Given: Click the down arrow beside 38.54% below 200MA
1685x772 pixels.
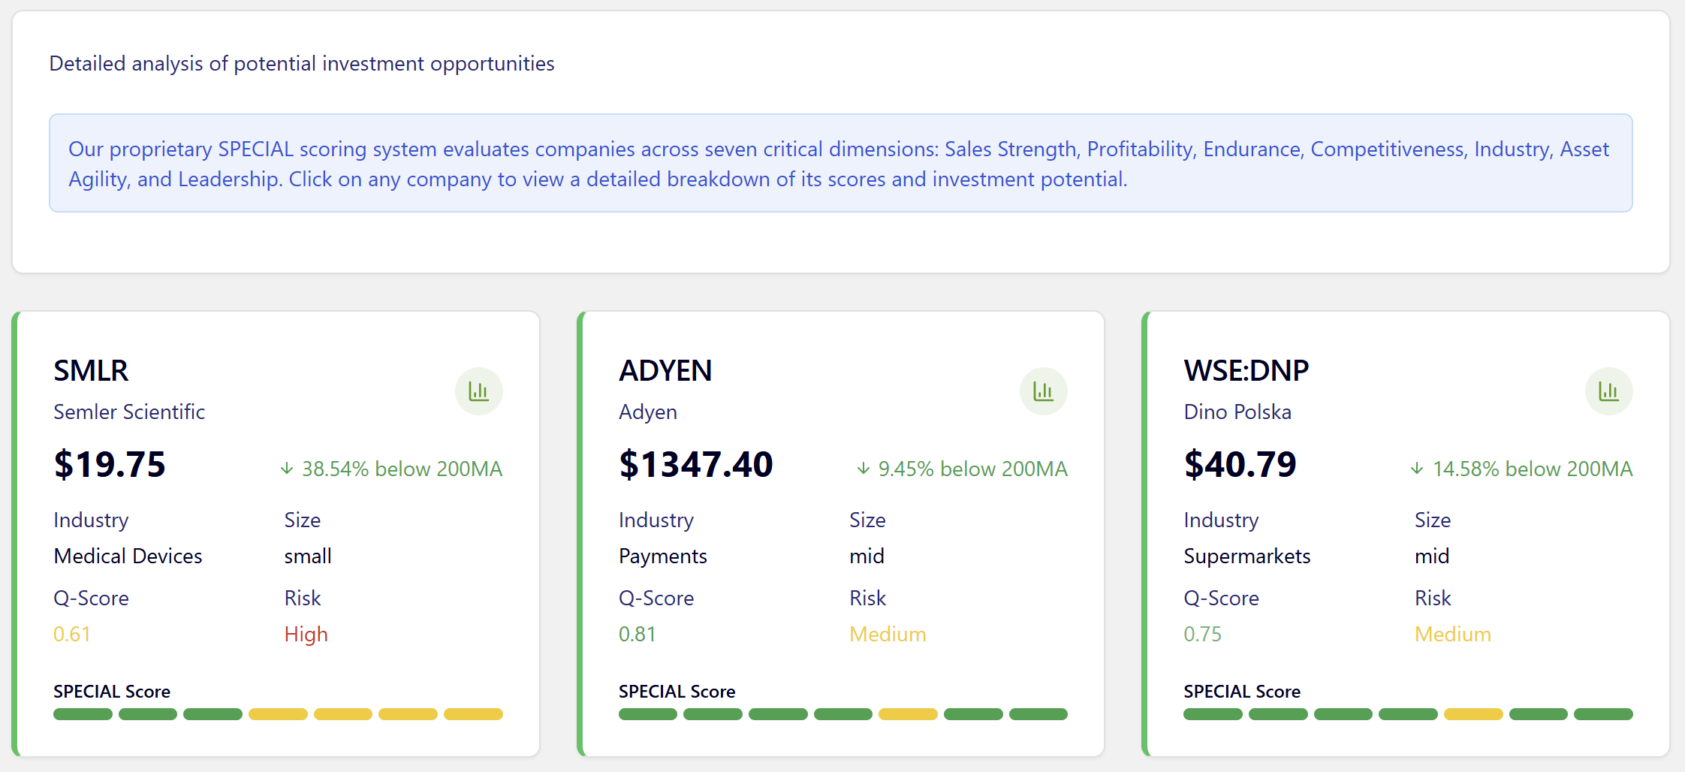Looking at the screenshot, I should [287, 469].
